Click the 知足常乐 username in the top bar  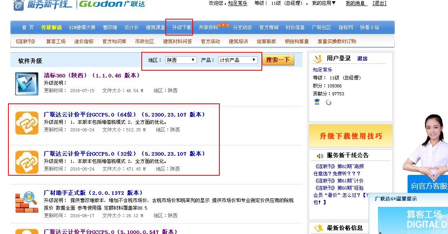click(238, 3)
